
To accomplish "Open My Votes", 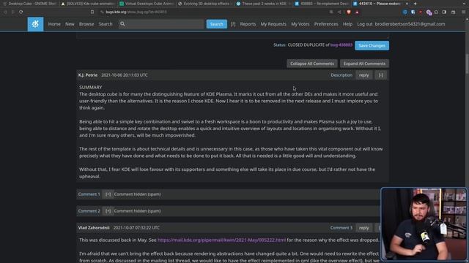I will click(300, 24).
